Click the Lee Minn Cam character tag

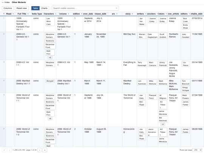50,21
